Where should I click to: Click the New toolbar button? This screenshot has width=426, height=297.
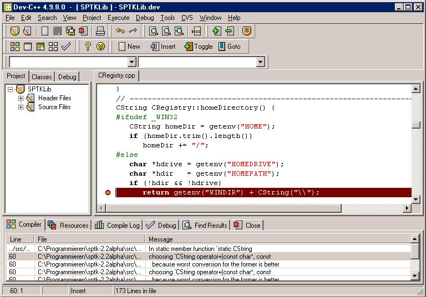click(129, 47)
